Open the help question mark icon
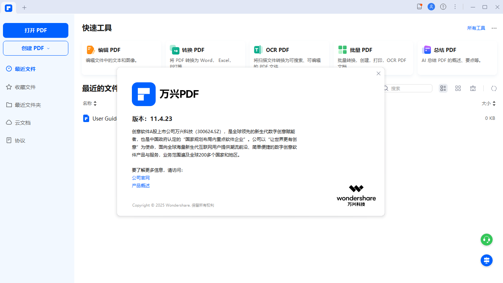Image resolution: width=503 pixels, height=283 pixels. pyautogui.click(x=443, y=7)
